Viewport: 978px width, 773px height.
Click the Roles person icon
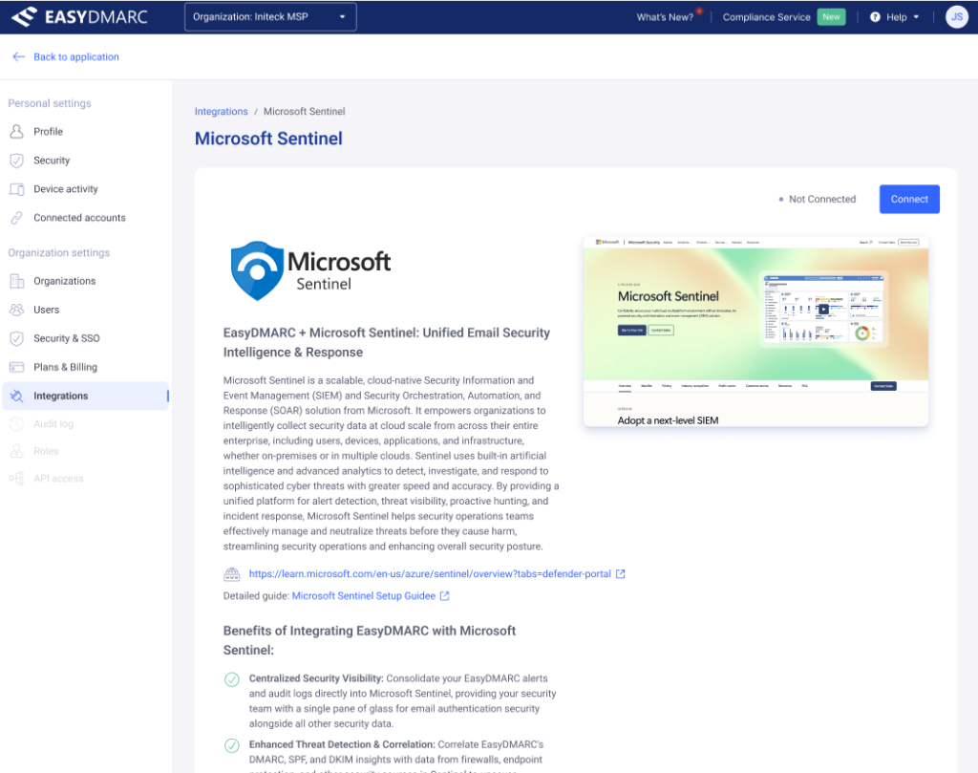point(17,451)
